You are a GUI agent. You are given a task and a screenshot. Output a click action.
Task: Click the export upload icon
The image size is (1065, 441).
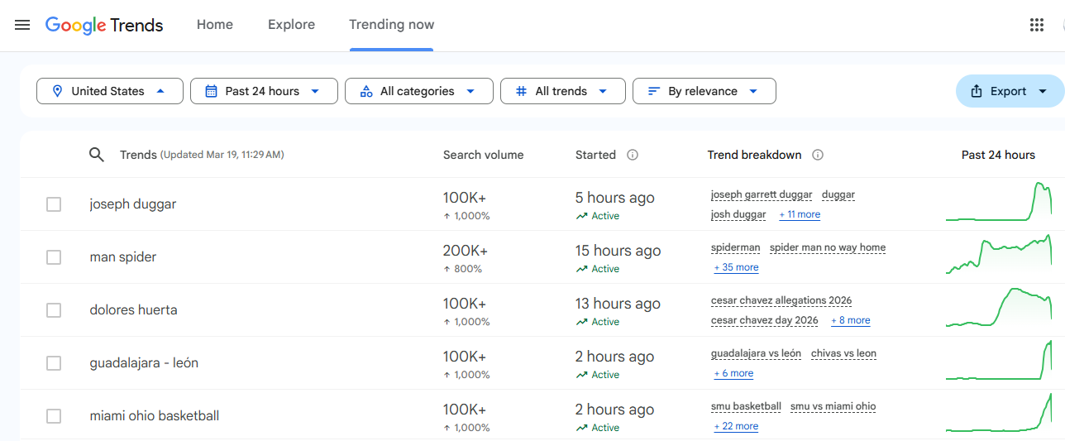point(977,91)
